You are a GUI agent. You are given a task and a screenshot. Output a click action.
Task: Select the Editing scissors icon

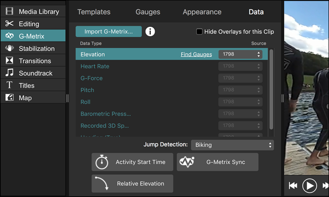click(x=9, y=24)
